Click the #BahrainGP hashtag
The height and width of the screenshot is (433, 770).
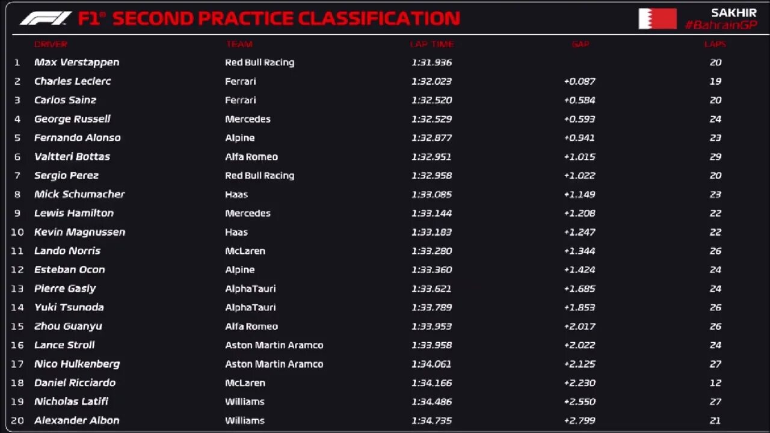(721, 25)
